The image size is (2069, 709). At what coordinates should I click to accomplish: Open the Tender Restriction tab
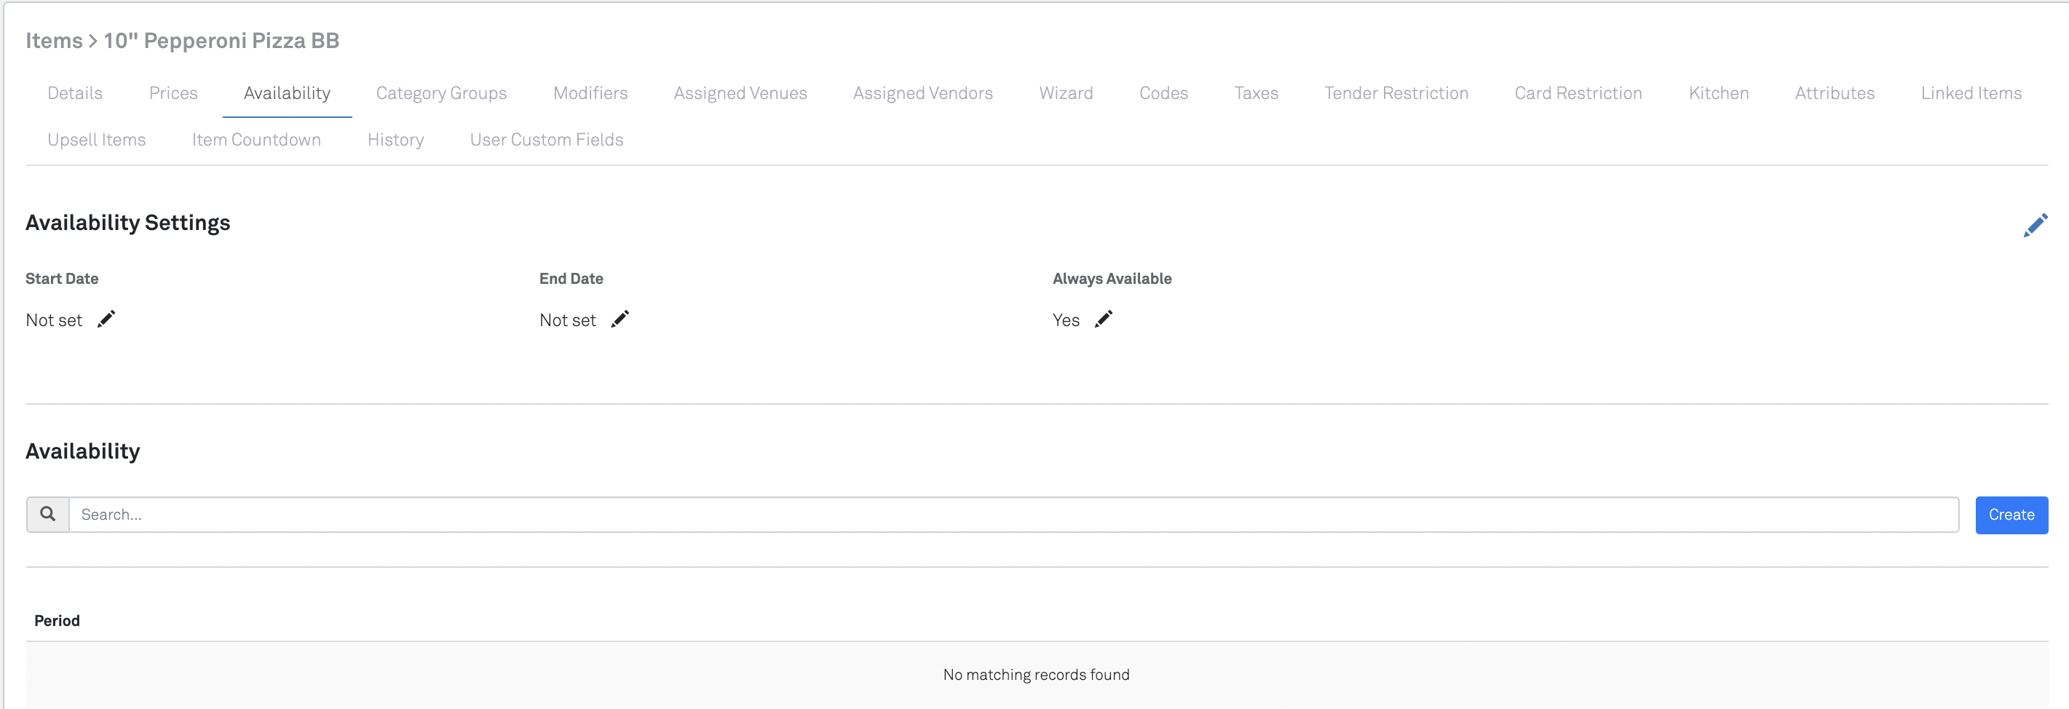coord(1396,93)
